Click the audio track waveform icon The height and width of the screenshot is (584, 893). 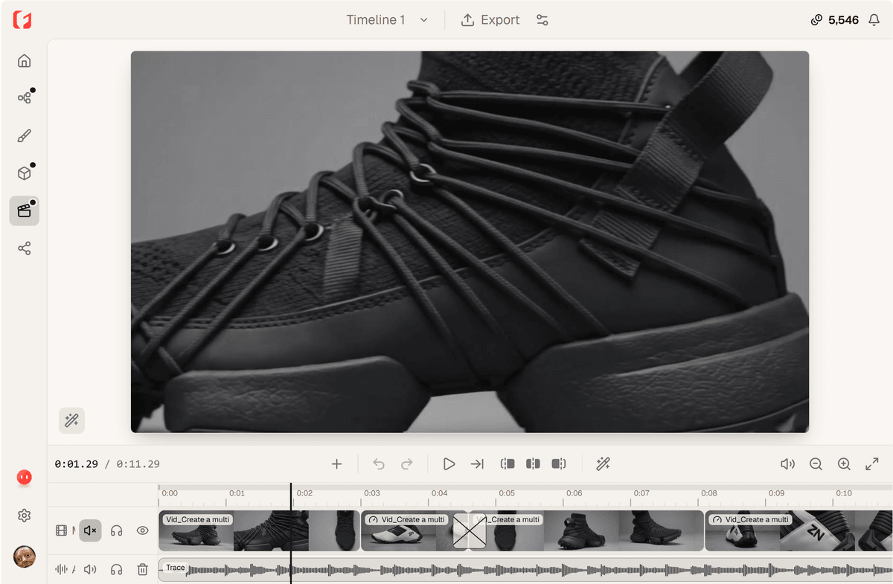tap(61, 569)
